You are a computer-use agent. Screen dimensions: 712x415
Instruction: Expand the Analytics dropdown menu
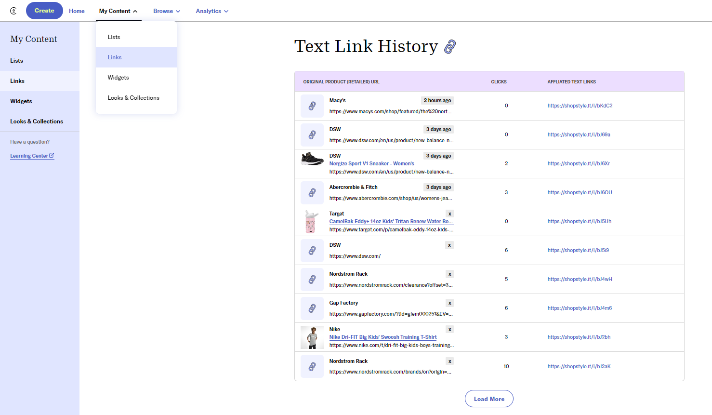pyautogui.click(x=212, y=11)
